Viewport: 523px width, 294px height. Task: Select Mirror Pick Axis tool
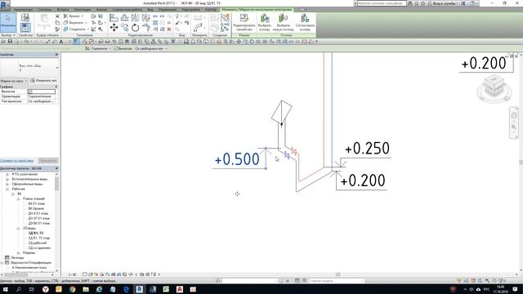(135, 17)
